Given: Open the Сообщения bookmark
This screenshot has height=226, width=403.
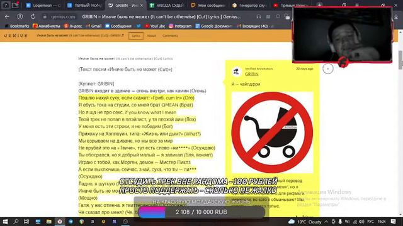Looking at the screenshot, I should point(118,26).
